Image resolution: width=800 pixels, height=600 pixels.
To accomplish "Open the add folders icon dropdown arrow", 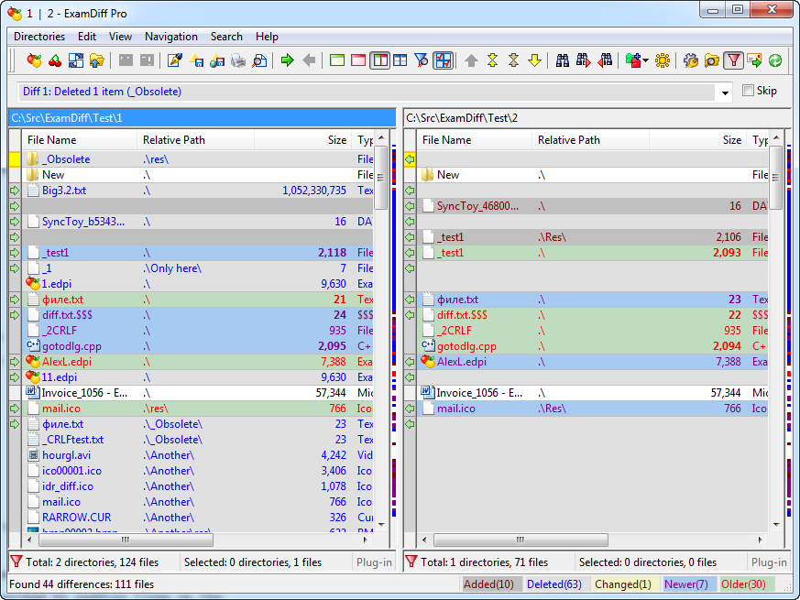I will [645, 60].
